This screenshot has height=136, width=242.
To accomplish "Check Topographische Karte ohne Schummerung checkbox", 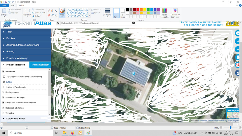I will point(4,77).
